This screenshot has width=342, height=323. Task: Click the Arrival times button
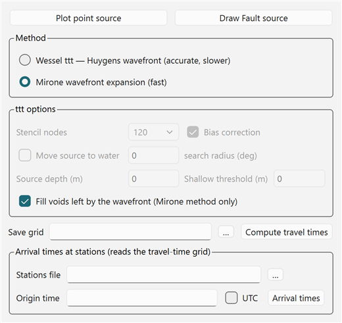click(x=296, y=298)
